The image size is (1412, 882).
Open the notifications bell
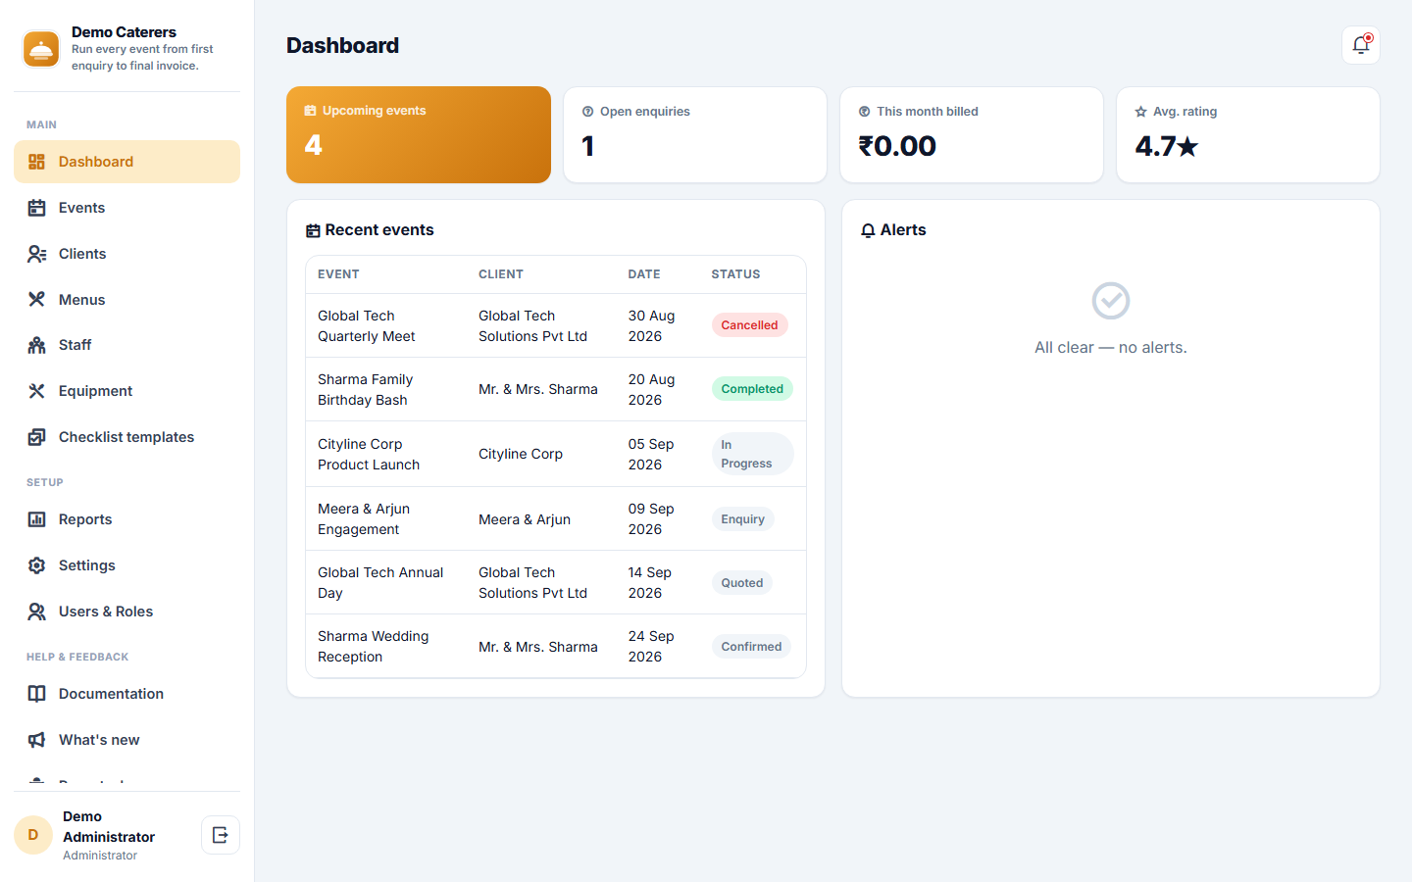pyautogui.click(x=1361, y=45)
